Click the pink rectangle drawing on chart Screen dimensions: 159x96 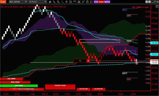tap(99, 41)
